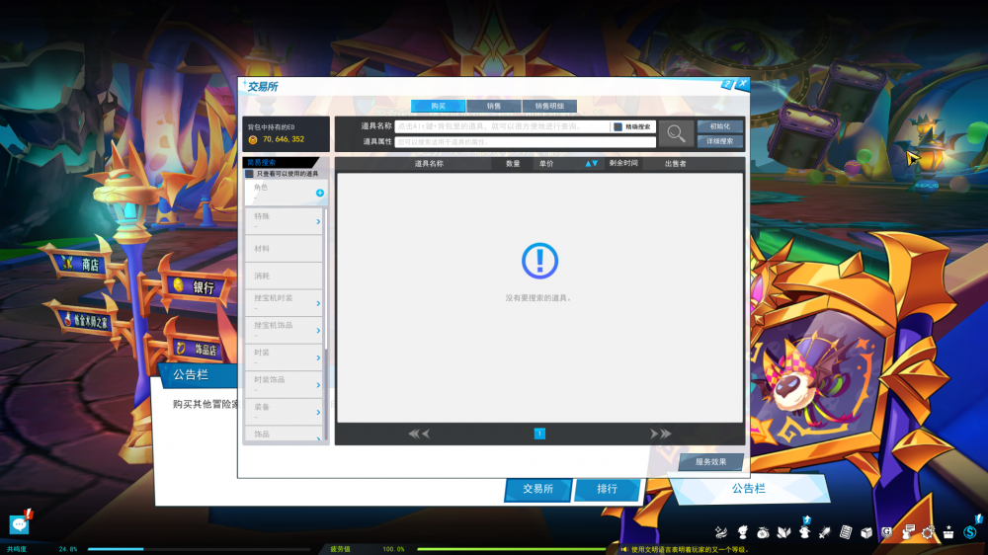Click the 数量 column header
The width and height of the screenshot is (988, 555).
coord(513,164)
